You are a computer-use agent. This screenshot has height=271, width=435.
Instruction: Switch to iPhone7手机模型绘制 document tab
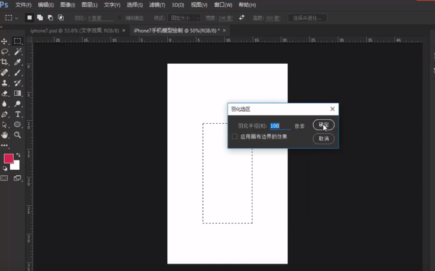point(176,31)
